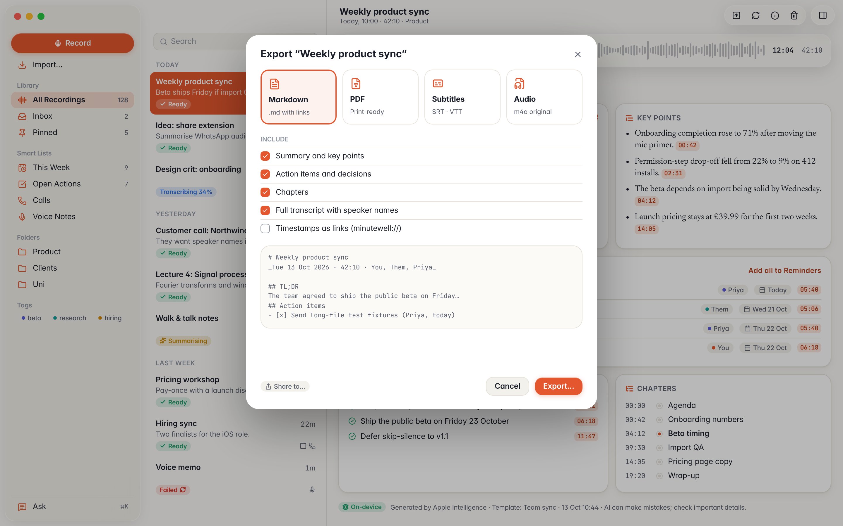This screenshot has width=843, height=526.
Task: Select the PDF export format card
Action: (x=380, y=97)
